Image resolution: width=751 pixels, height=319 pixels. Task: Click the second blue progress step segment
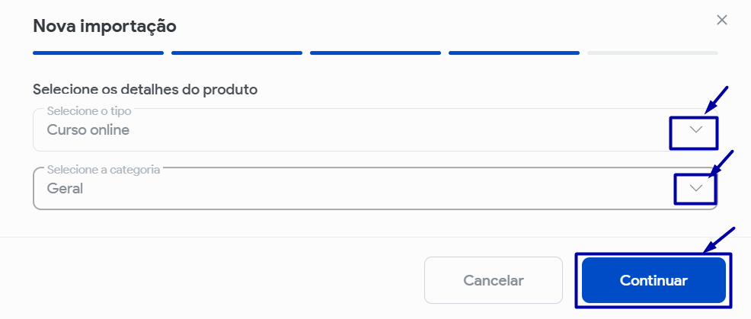[237, 53]
